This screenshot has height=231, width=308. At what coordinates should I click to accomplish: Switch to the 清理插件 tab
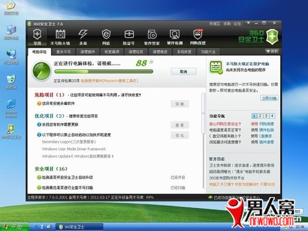click(x=87, y=52)
